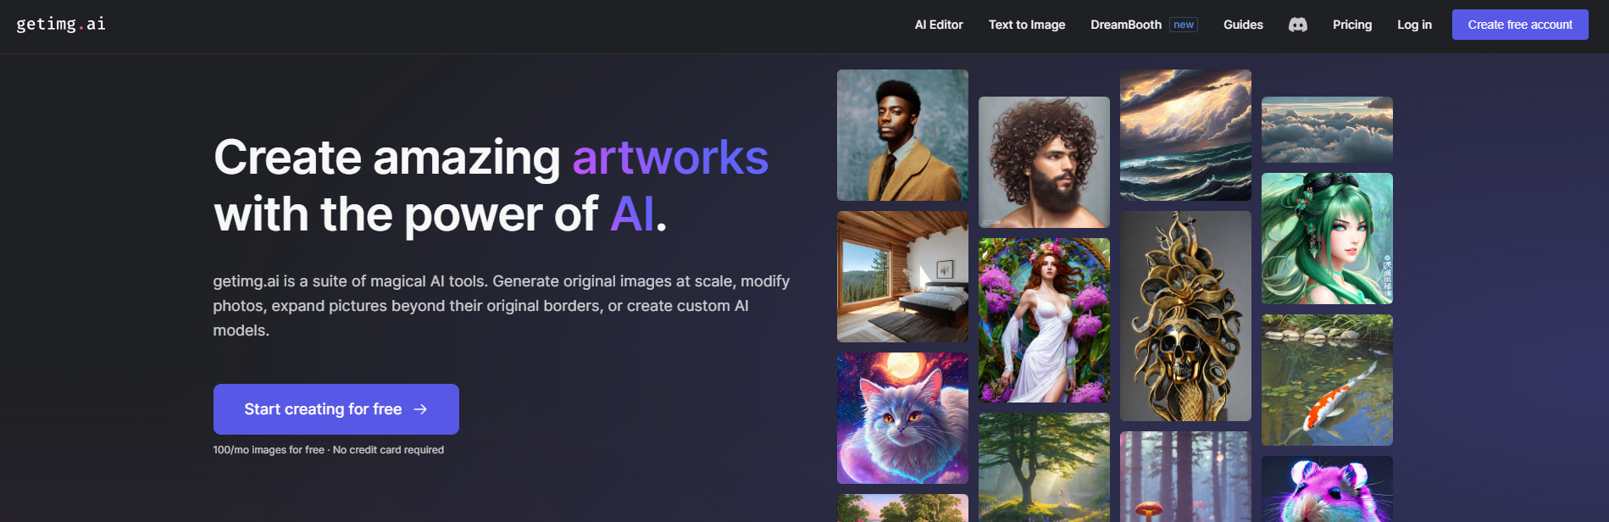Viewport: 1609px width, 522px height.
Task: Open the AI Editor menu item
Action: coord(939,25)
